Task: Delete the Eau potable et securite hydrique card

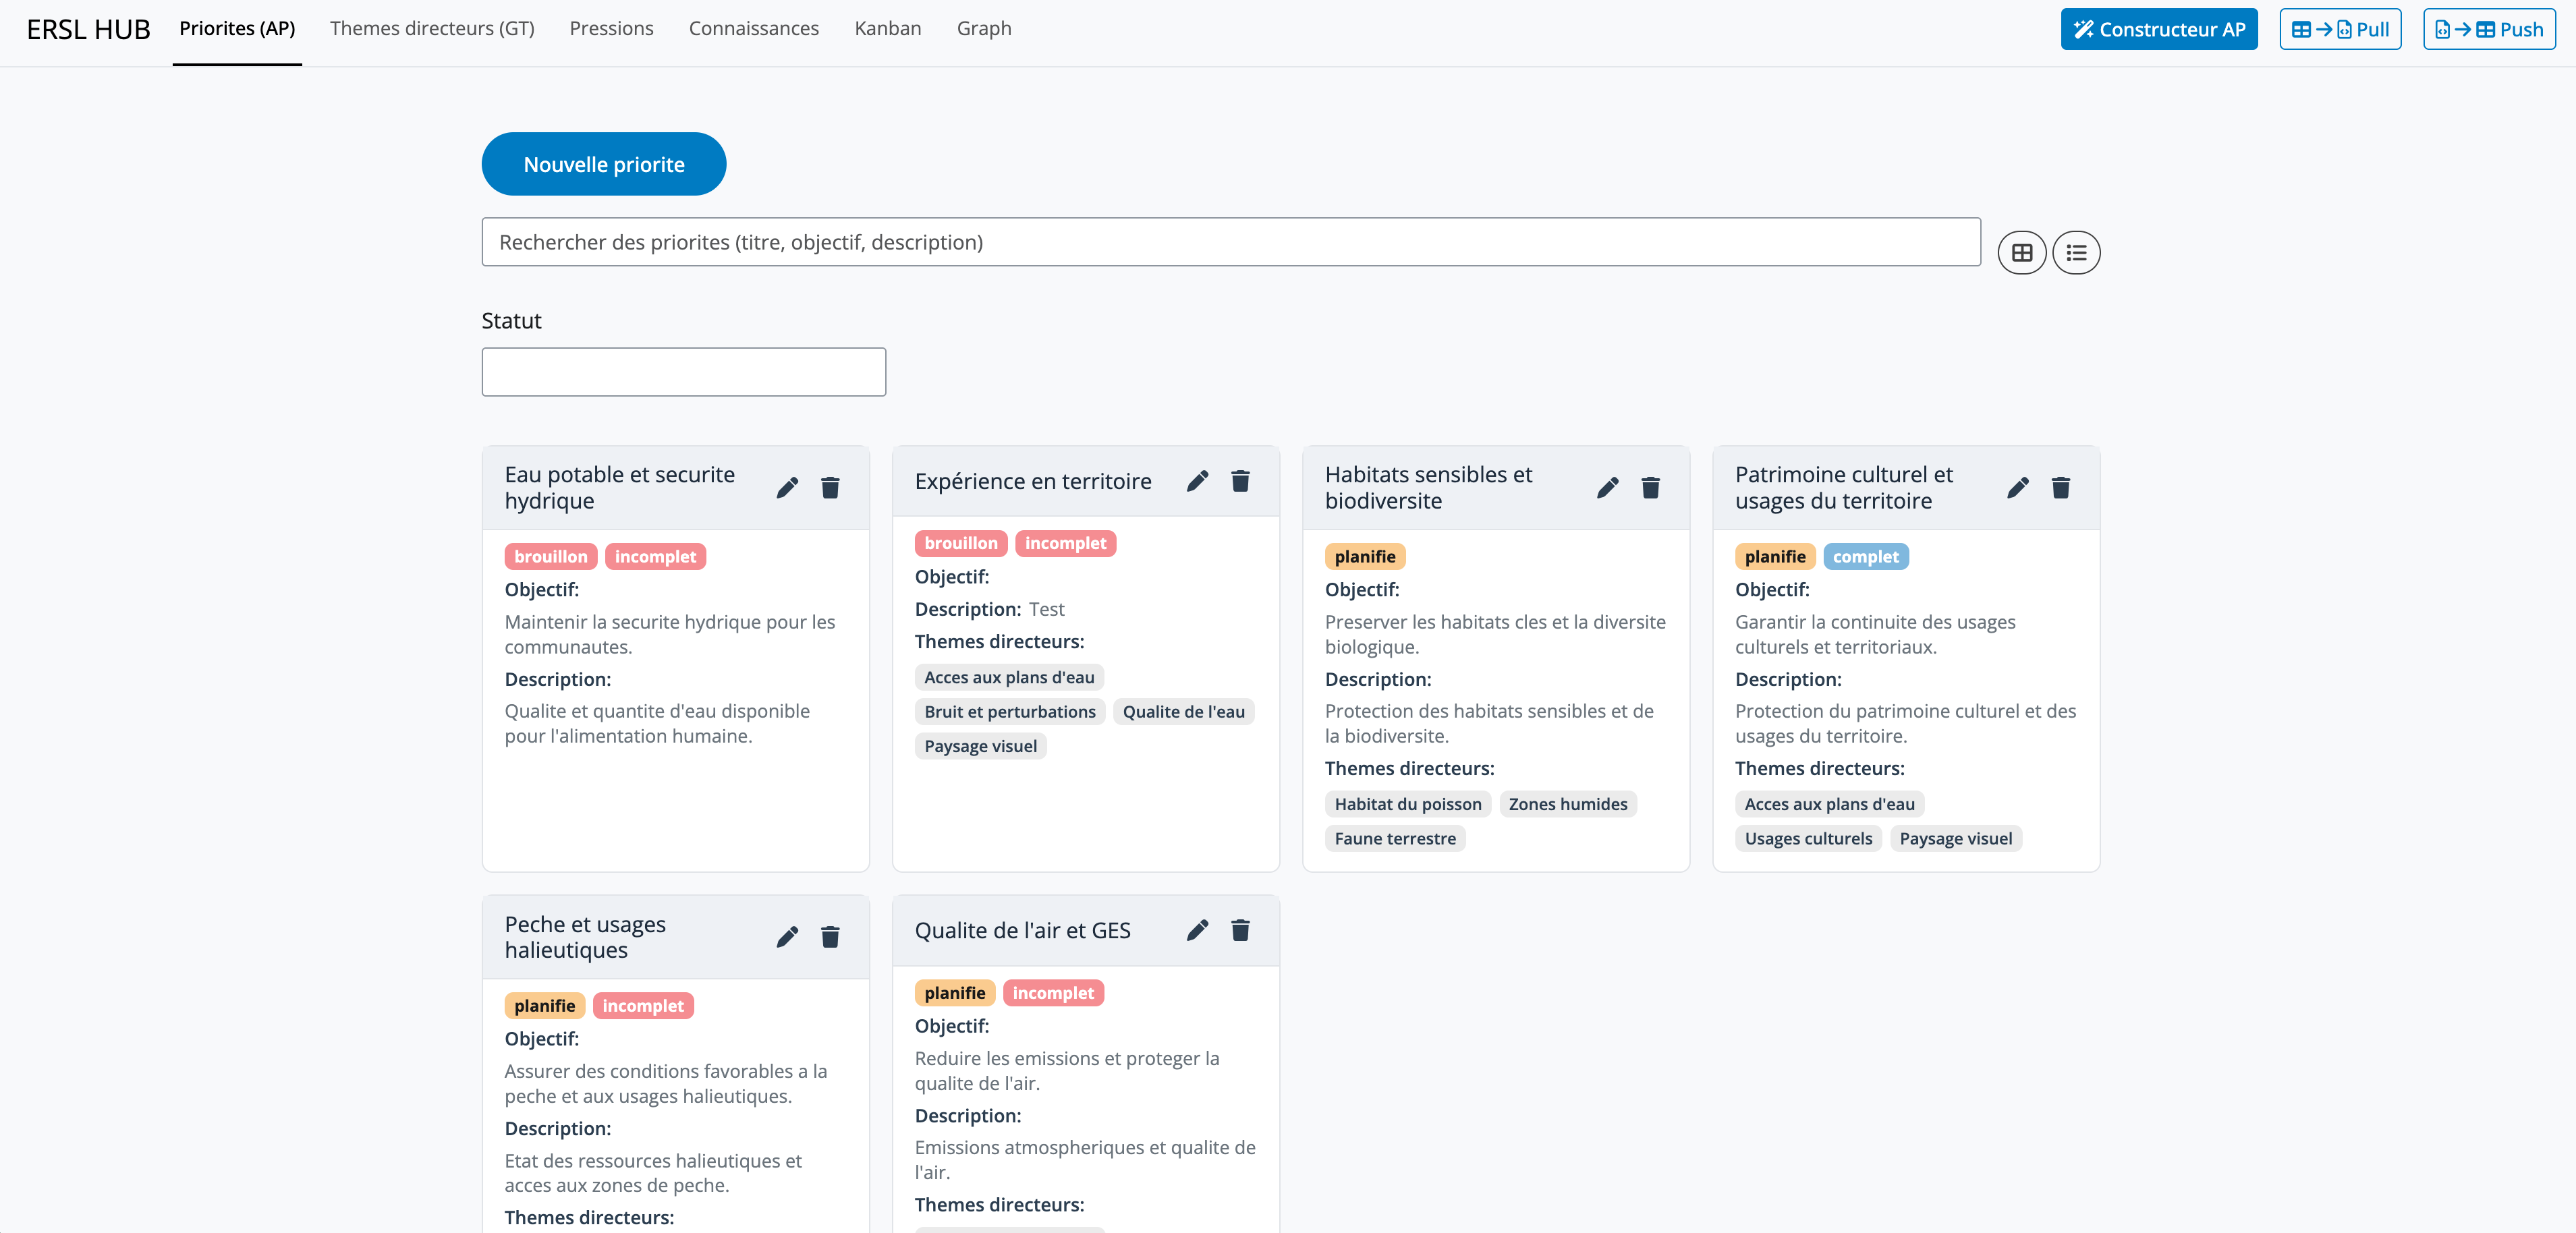Action: (830, 487)
